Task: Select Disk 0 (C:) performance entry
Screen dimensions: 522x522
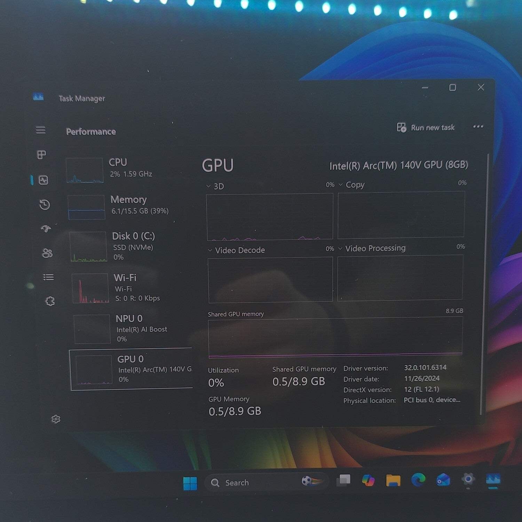Action: [x=130, y=246]
